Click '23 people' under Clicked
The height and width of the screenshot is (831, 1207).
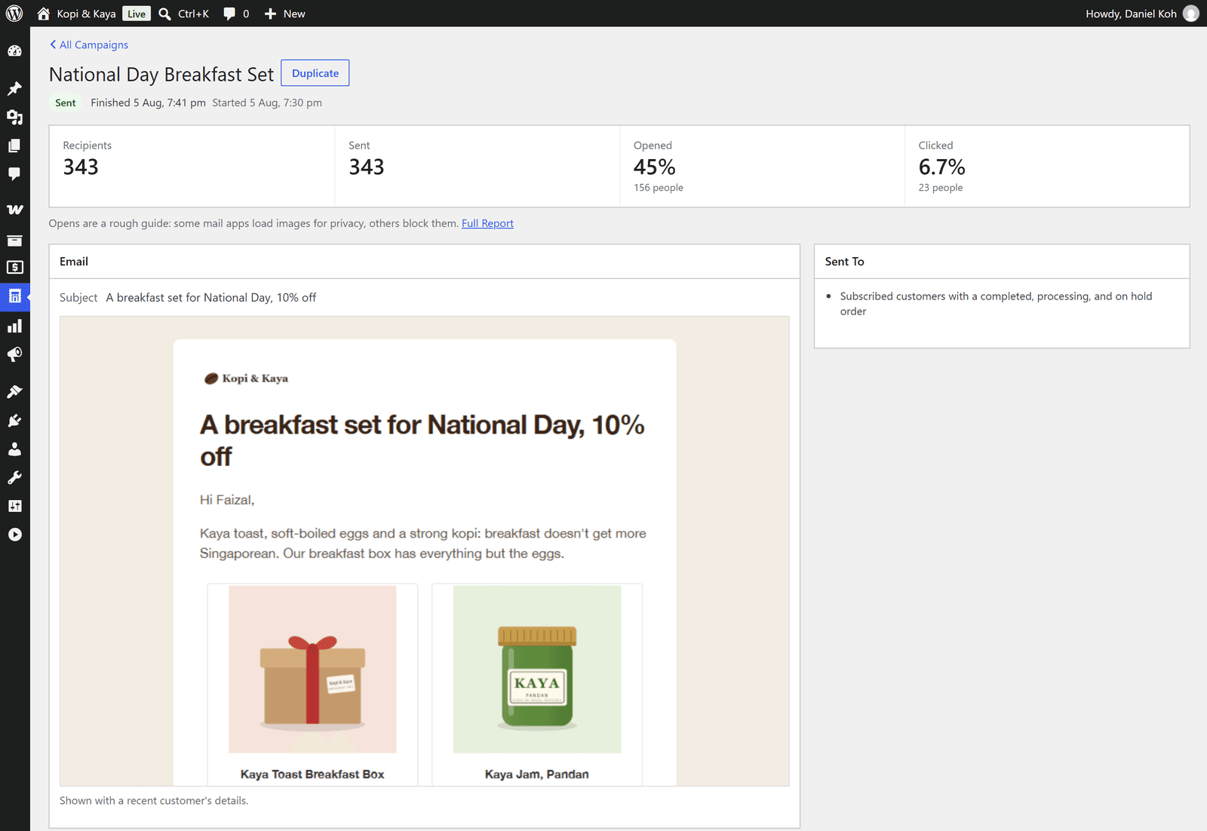pos(941,188)
